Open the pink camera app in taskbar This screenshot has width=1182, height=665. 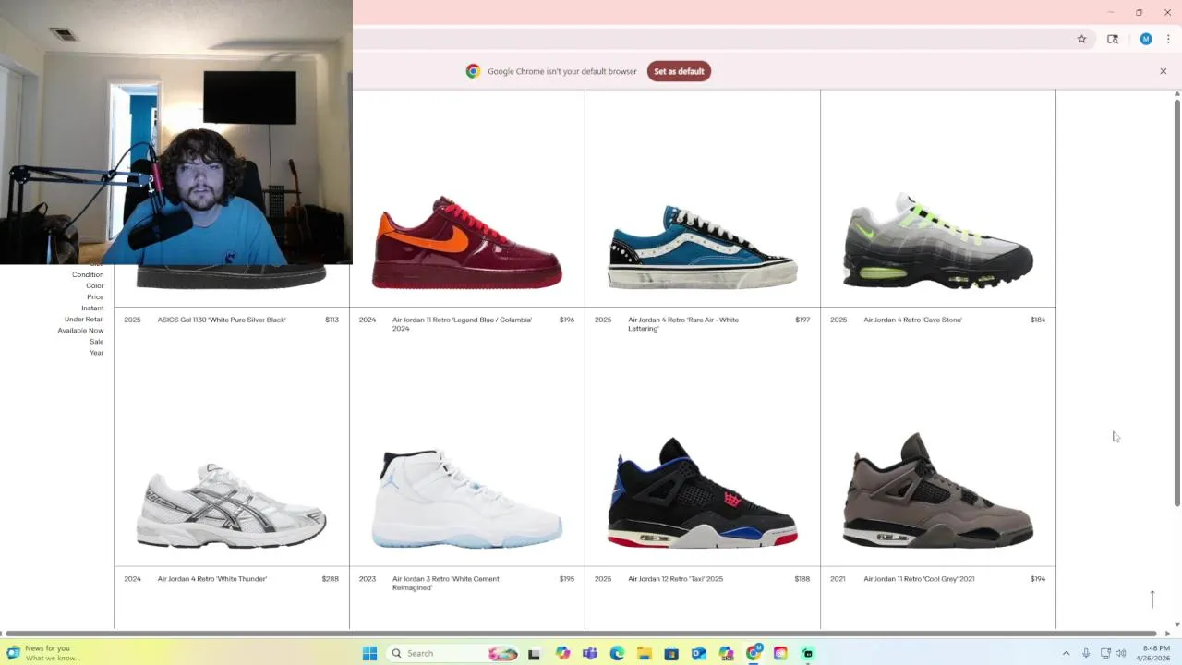780,653
